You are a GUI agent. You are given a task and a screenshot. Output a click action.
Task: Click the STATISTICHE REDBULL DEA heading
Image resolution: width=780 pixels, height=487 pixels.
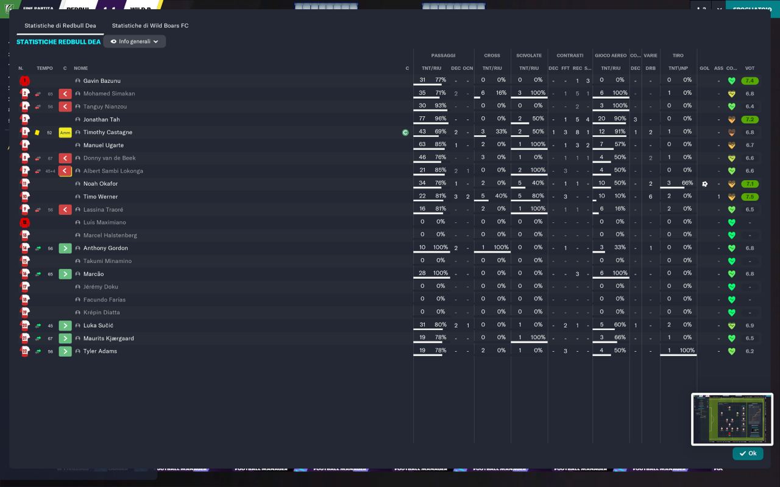58,42
